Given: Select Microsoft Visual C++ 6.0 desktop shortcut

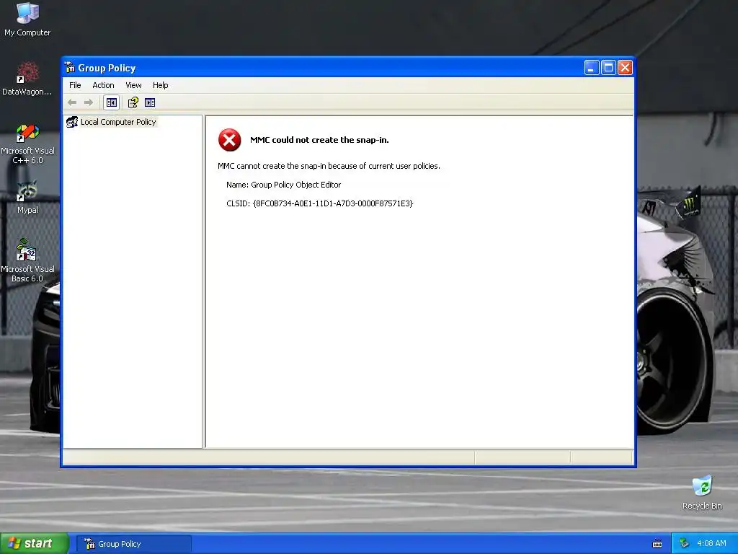Looking at the screenshot, I should coord(27,144).
